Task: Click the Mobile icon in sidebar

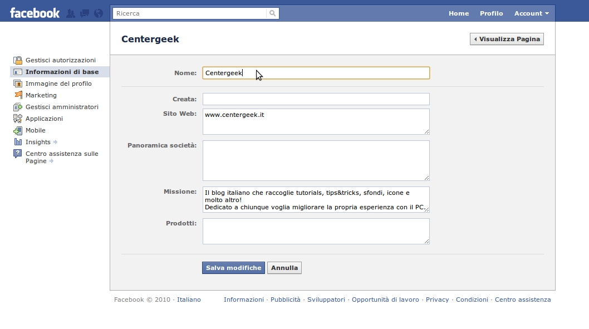Action: click(18, 130)
